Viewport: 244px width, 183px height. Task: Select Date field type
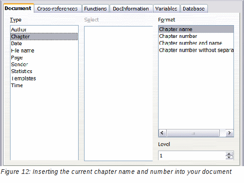(44, 43)
